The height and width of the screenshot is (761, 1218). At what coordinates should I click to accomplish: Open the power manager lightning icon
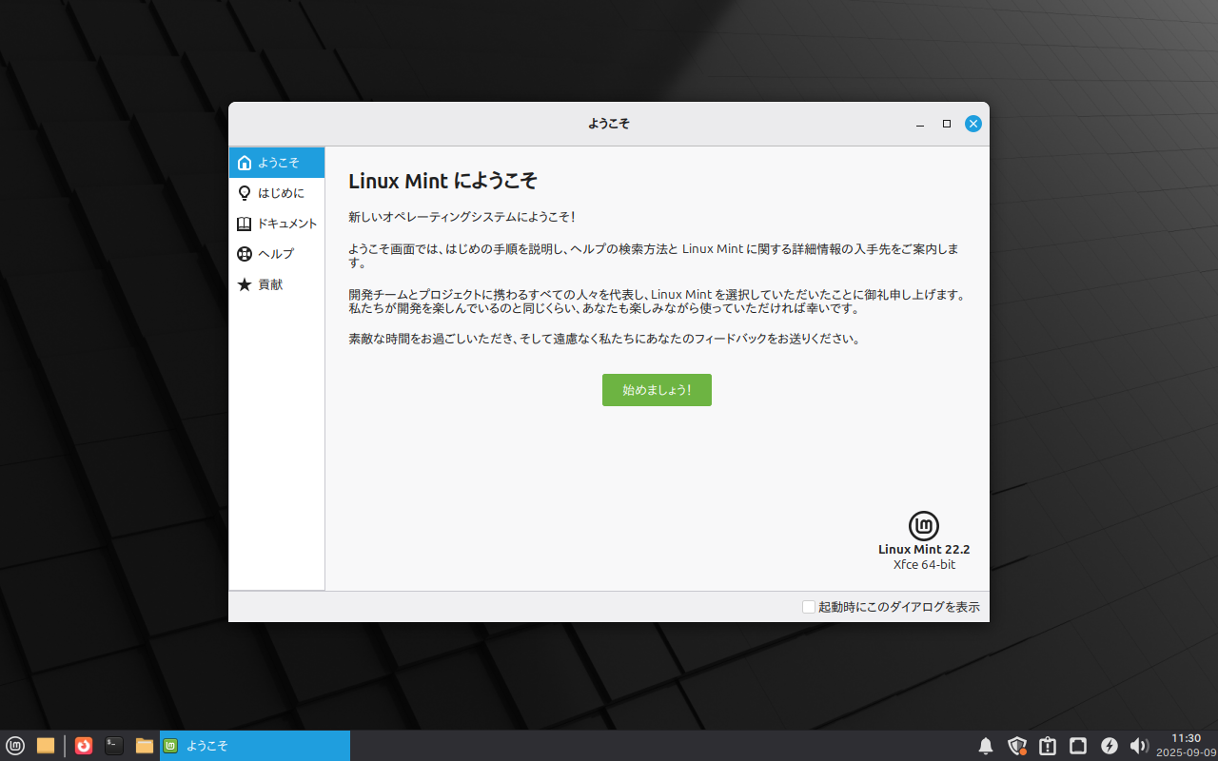tap(1109, 746)
